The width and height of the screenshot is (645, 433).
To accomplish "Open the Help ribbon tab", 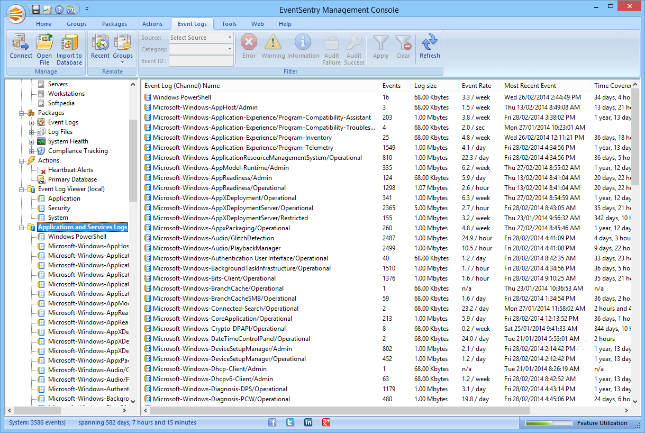I will point(285,24).
